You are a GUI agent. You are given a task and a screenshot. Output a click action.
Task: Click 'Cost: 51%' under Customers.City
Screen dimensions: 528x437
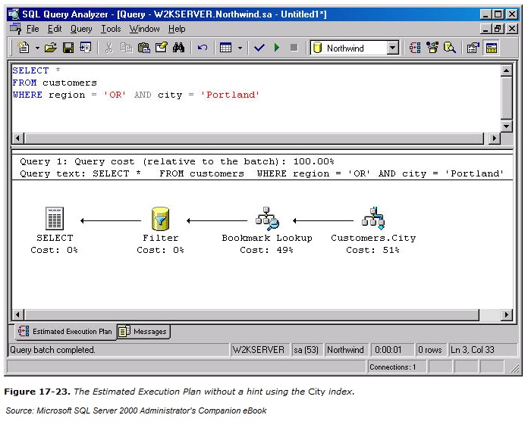click(x=372, y=250)
